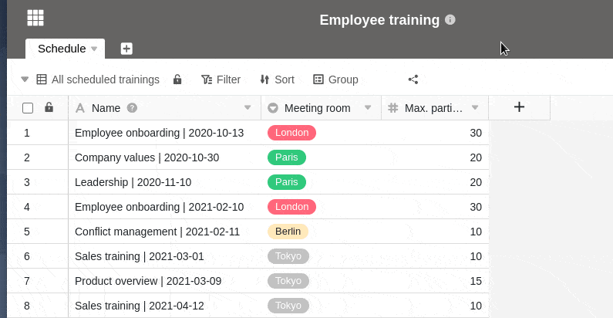Open the share view icon
This screenshot has height=318, width=613.
click(x=413, y=79)
